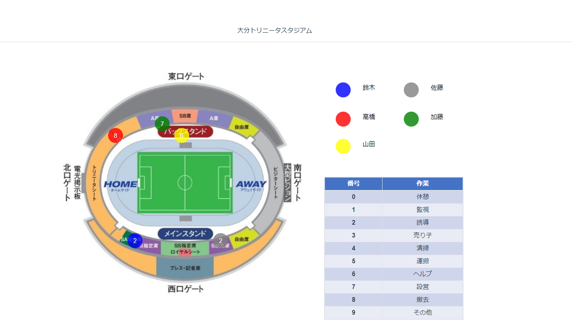
Task: Select the green marker numbered 7
Action: [162, 124]
